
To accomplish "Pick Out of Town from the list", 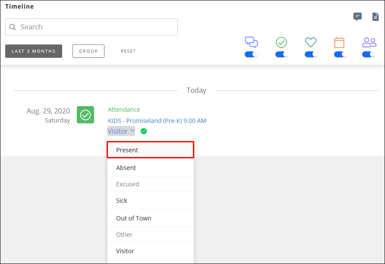I will (x=150, y=218).
